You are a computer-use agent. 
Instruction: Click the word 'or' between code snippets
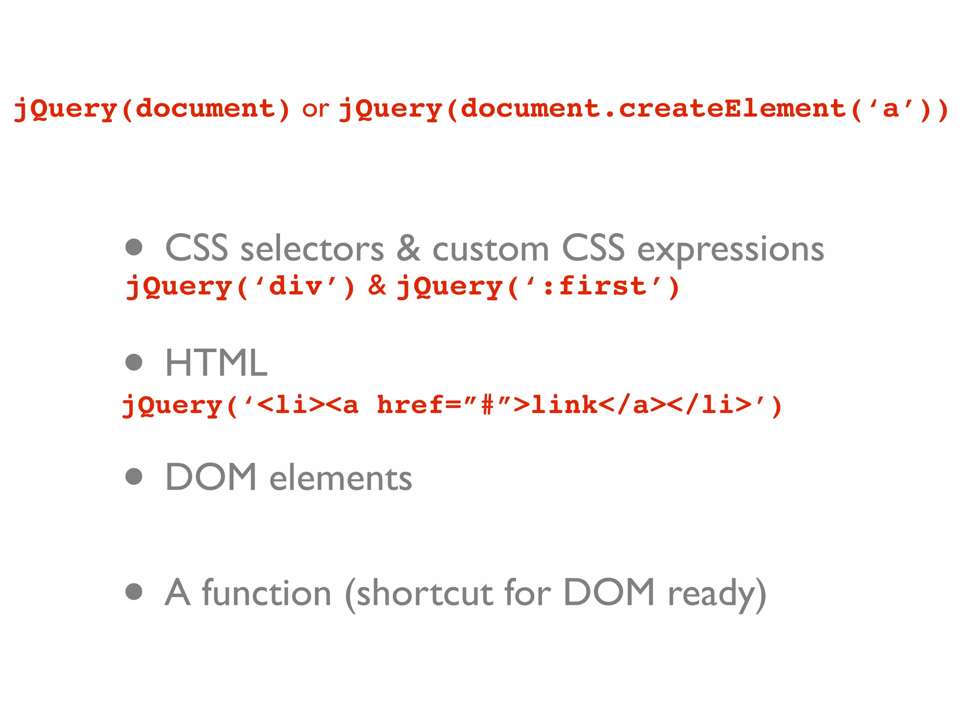pos(315,109)
